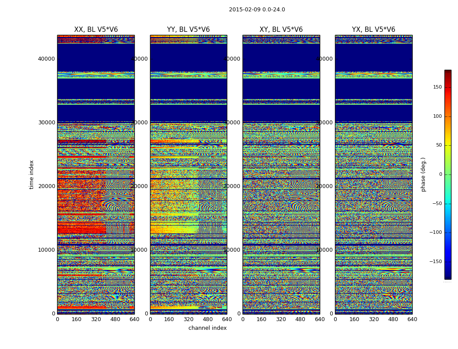Click inside the XX phase heatmap panel
This screenshot has height=349, width=458.
coord(96,174)
